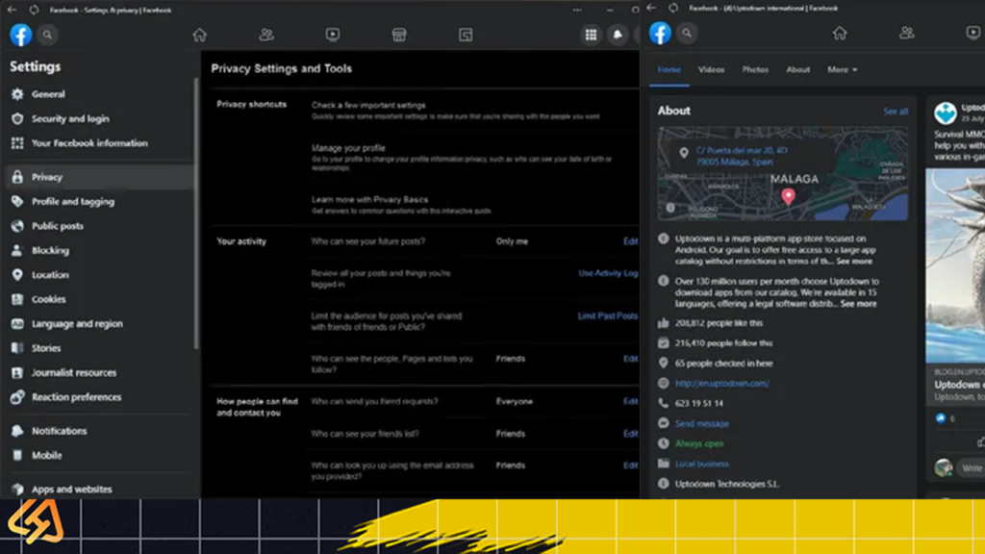Click the Home icon in left window navigation
This screenshot has width=985, height=554.
click(199, 35)
